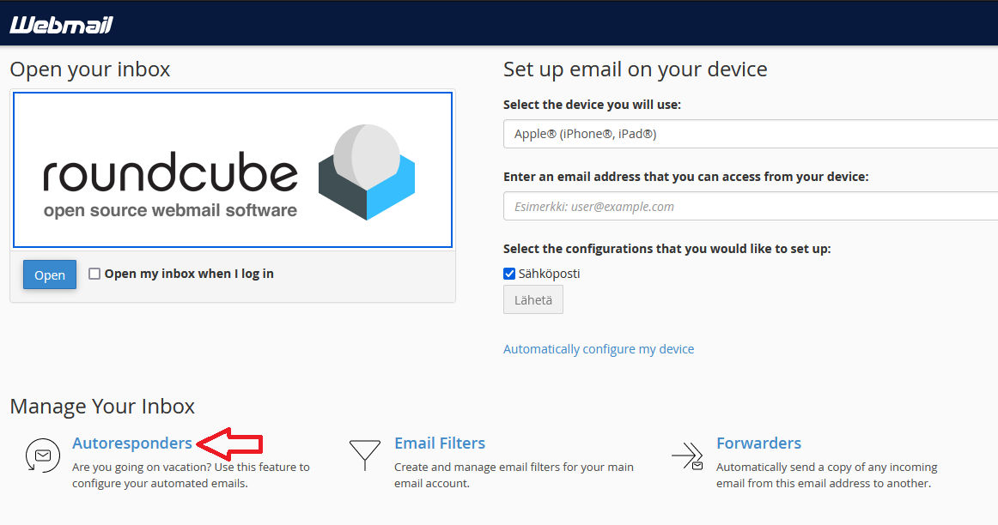Click Select the configurations label text
The image size is (998, 525).
click(x=667, y=249)
